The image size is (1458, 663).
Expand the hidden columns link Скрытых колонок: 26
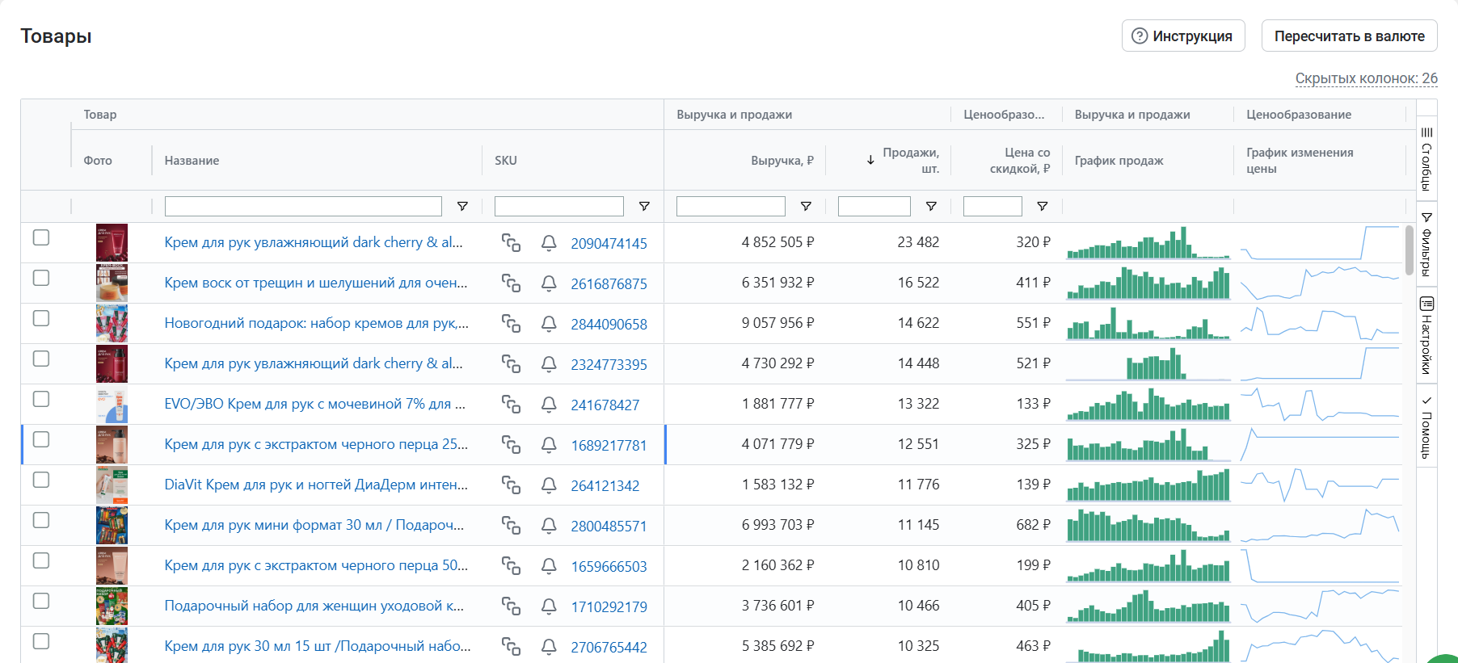point(1366,78)
